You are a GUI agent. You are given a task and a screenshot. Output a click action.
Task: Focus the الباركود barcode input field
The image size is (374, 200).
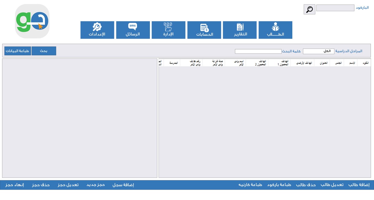click(x=335, y=8)
